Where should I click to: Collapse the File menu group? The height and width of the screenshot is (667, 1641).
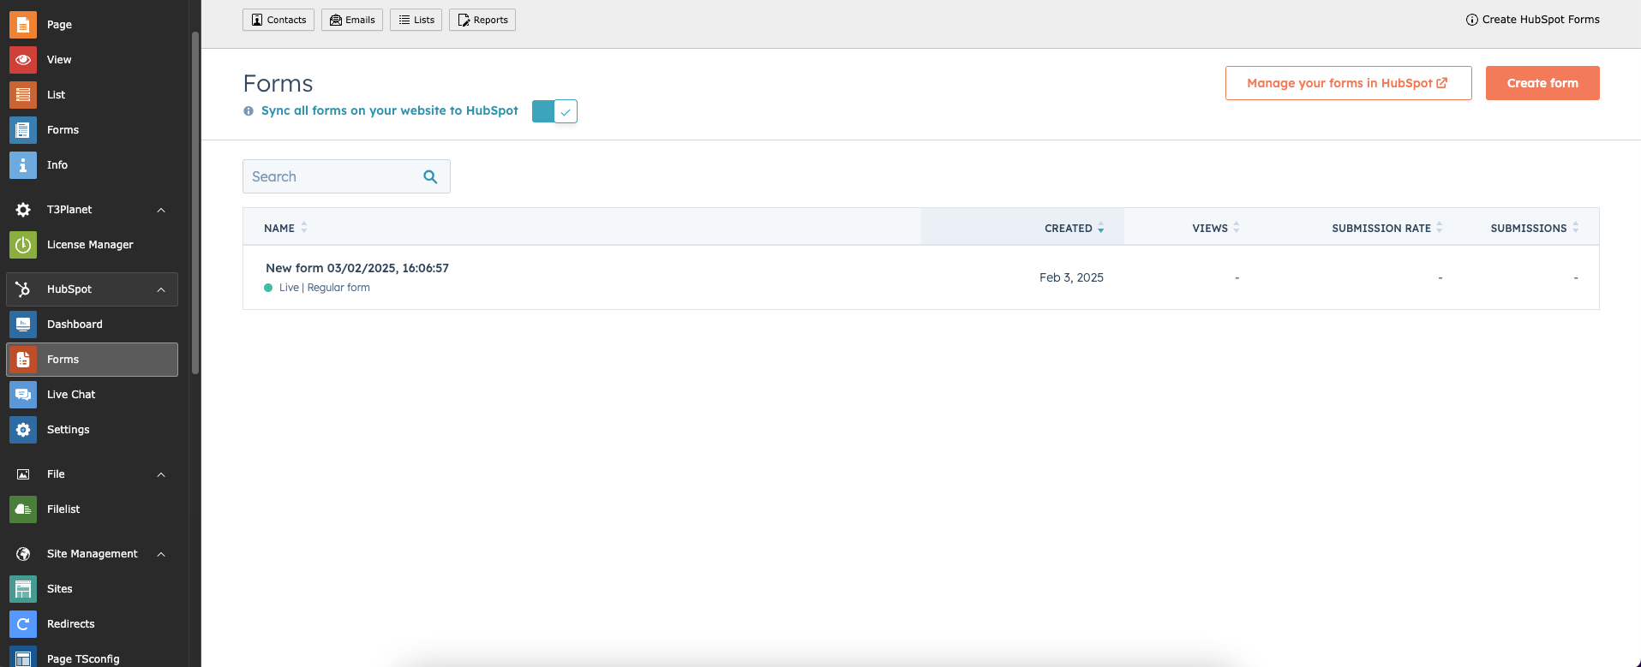click(x=161, y=474)
